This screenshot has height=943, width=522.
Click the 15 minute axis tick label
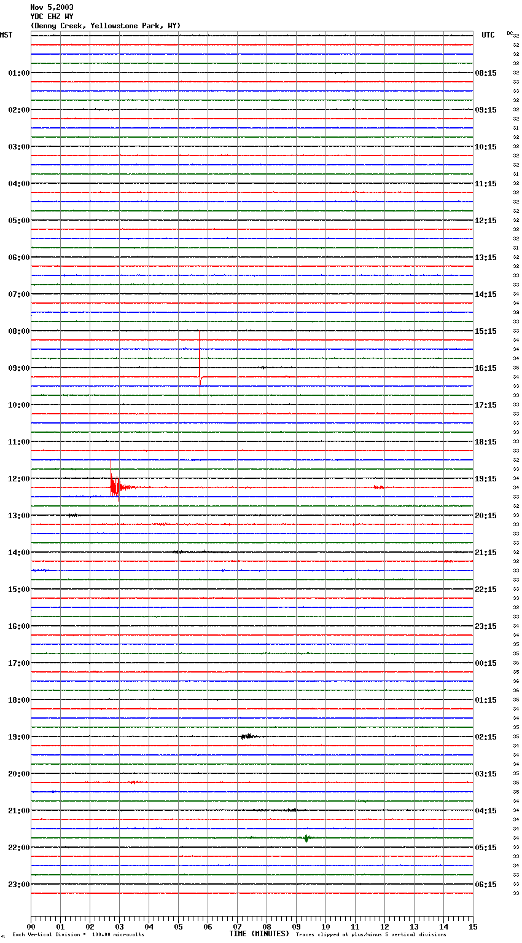(x=473, y=926)
